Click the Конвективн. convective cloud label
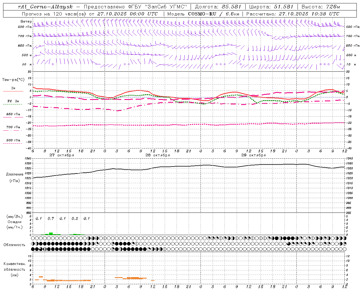361x289 pixels. (14, 264)
